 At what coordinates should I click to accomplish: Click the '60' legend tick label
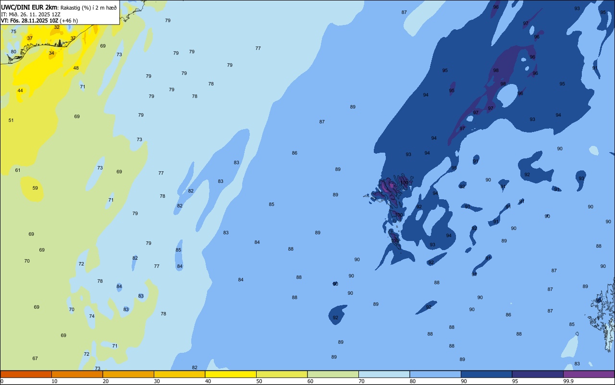click(310, 381)
